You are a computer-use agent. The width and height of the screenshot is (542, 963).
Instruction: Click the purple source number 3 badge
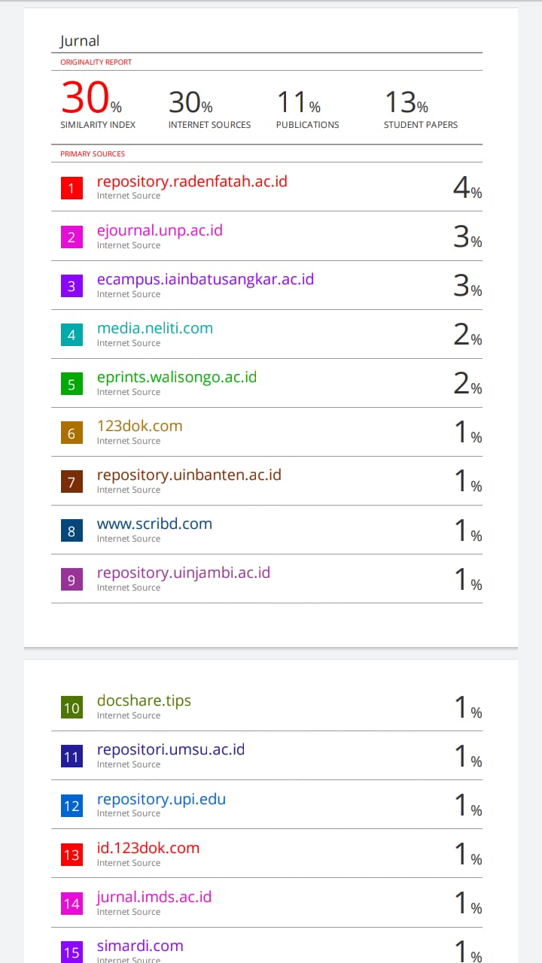(72, 287)
